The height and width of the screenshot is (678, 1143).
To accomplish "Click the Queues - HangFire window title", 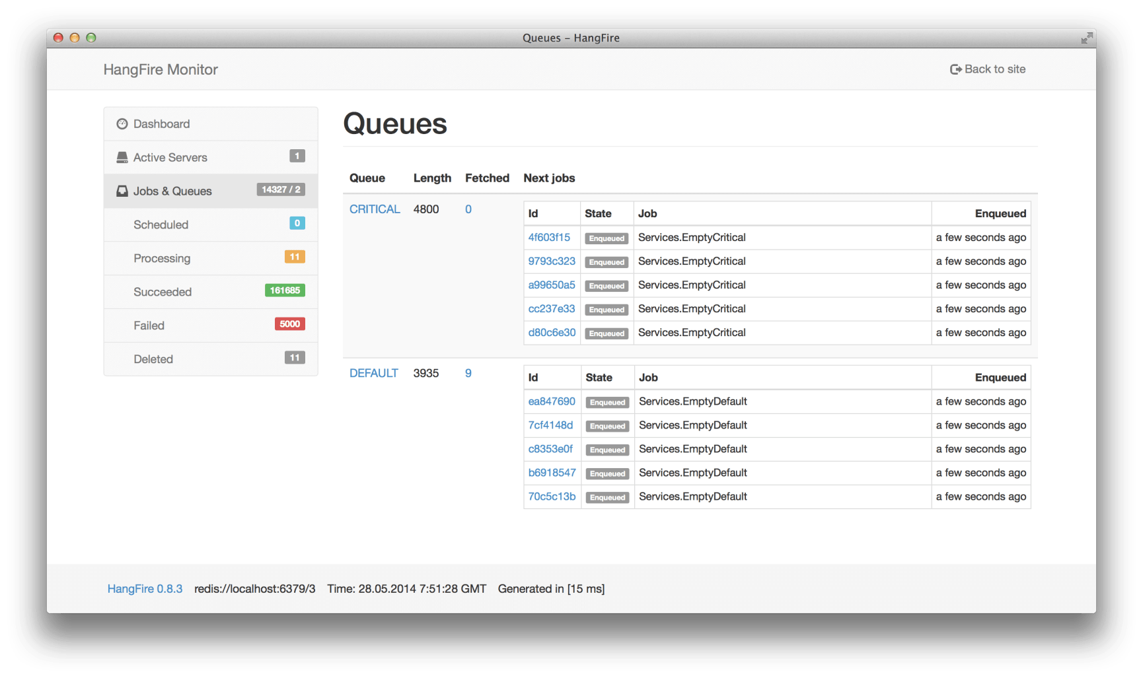I will pos(571,38).
